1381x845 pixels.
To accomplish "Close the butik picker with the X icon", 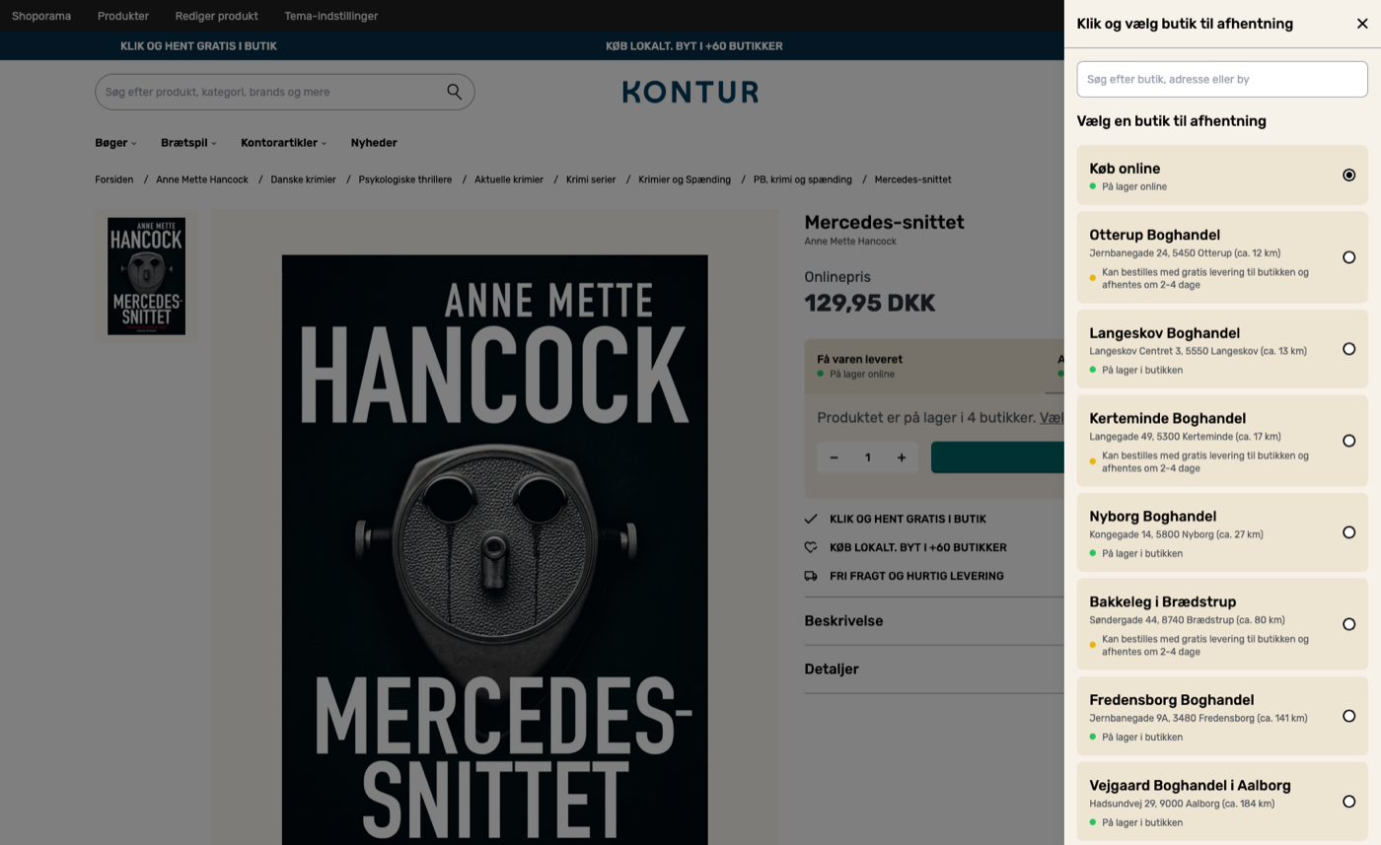I will (x=1362, y=23).
